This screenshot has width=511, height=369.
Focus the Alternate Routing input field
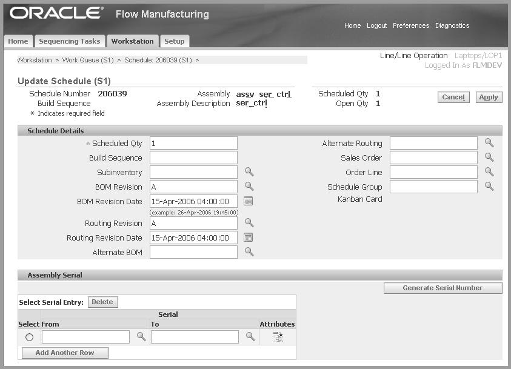(x=434, y=144)
